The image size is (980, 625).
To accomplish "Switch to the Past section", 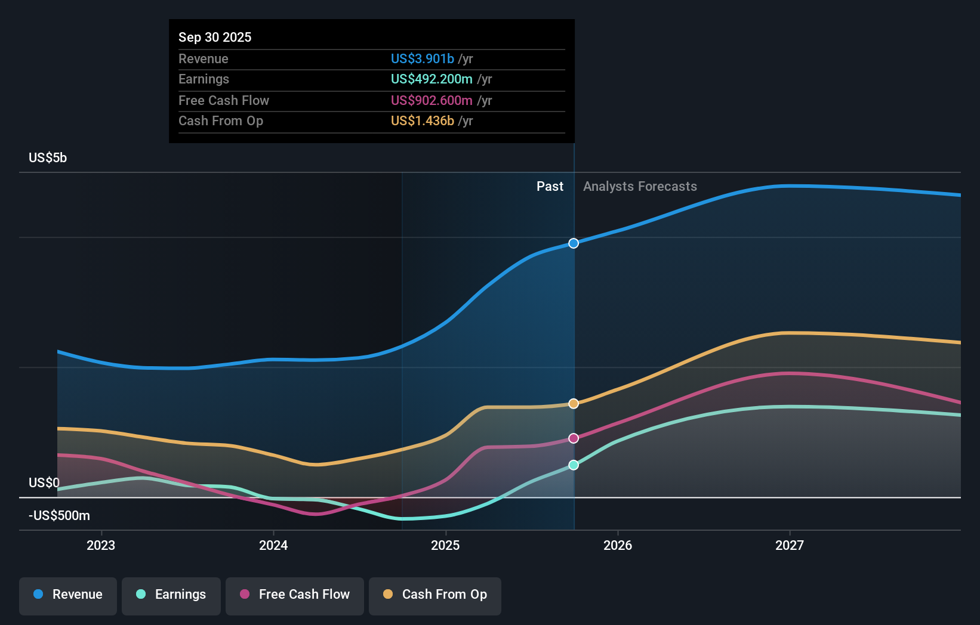I will [550, 186].
